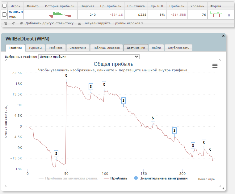235x194 pixels.
Task: Click the profit history sparkline thumbnail
Action: coord(62,14)
